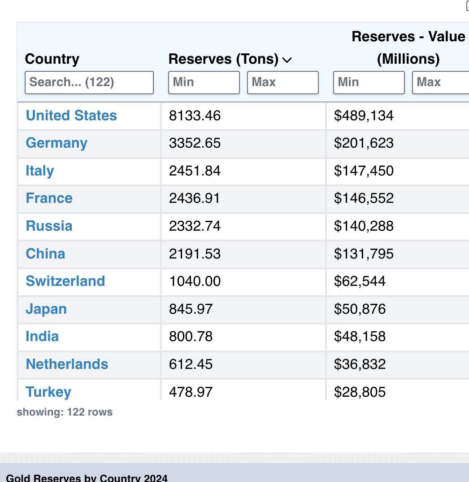Select the $140,288 value cell
The width and height of the screenshot is (469, 482).
398,226
